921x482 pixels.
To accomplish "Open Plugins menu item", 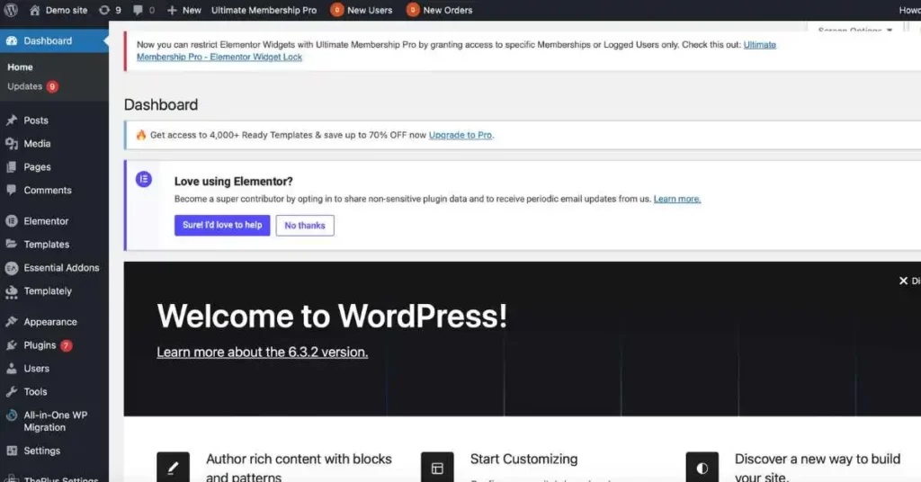I will [40, 345].
